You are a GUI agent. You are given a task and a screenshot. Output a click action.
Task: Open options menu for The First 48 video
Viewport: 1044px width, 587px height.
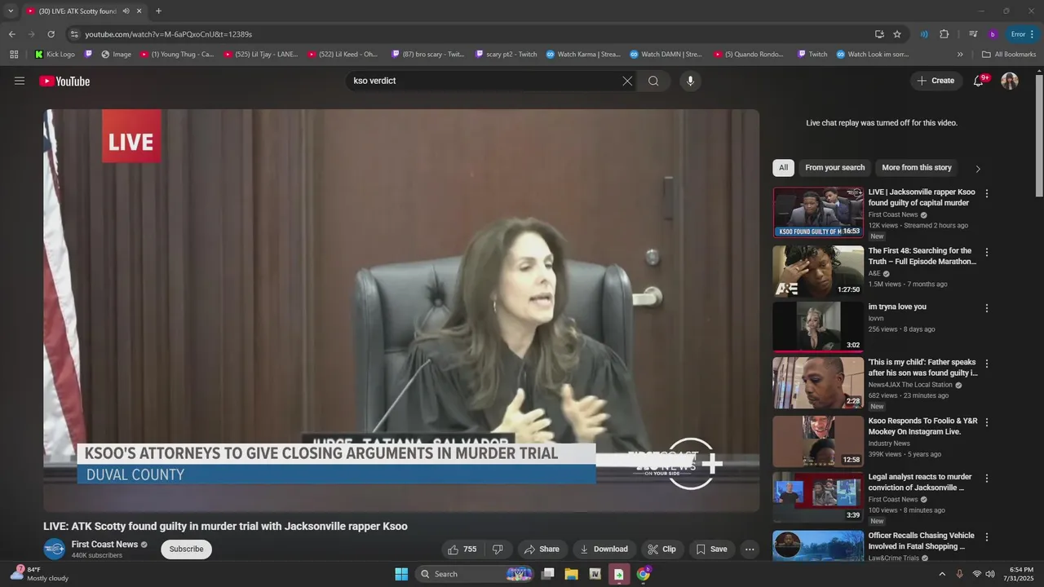pyautogui.click(x=987, y=253)
